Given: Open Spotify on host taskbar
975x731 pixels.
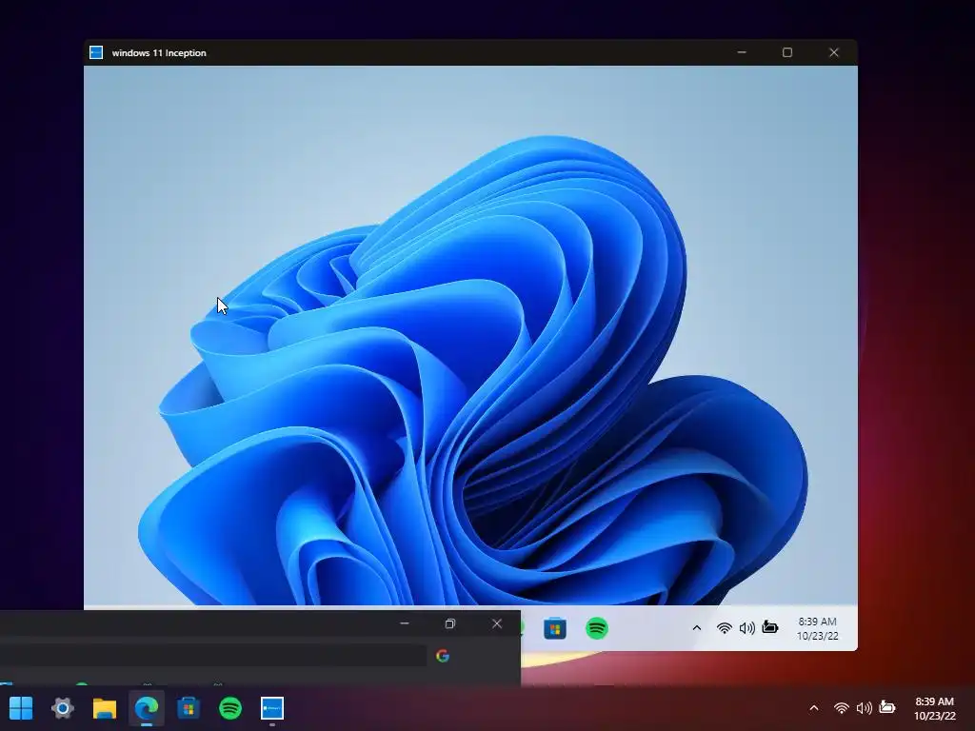Looking at the screenshot, I should (x=230, y=707).
